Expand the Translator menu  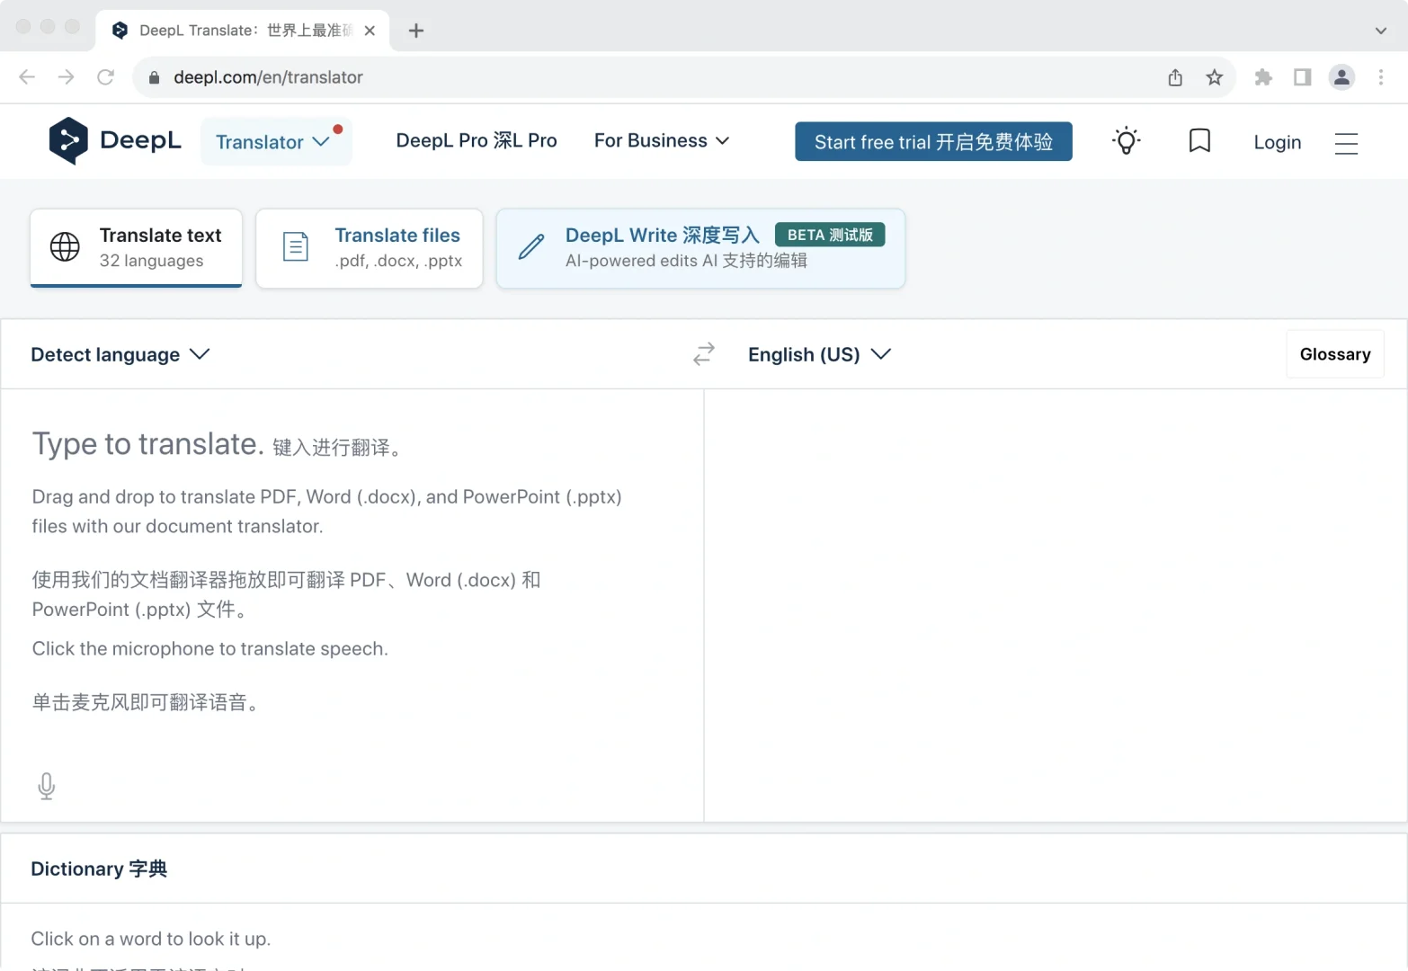(x=276, y=141)
